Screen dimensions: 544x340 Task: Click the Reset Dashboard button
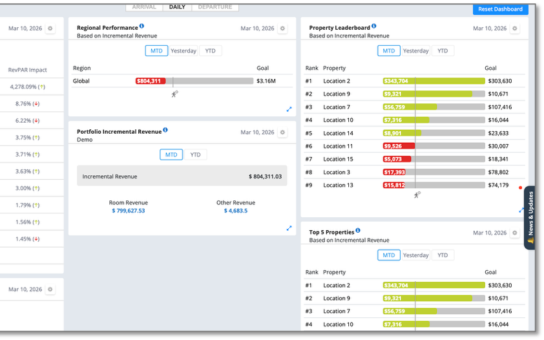[x=500, y=9]
